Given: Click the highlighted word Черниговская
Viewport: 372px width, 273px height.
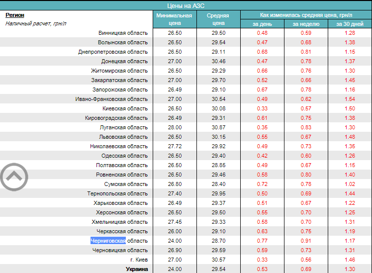Looking at the screenshot, I should [x=108, y=241].
